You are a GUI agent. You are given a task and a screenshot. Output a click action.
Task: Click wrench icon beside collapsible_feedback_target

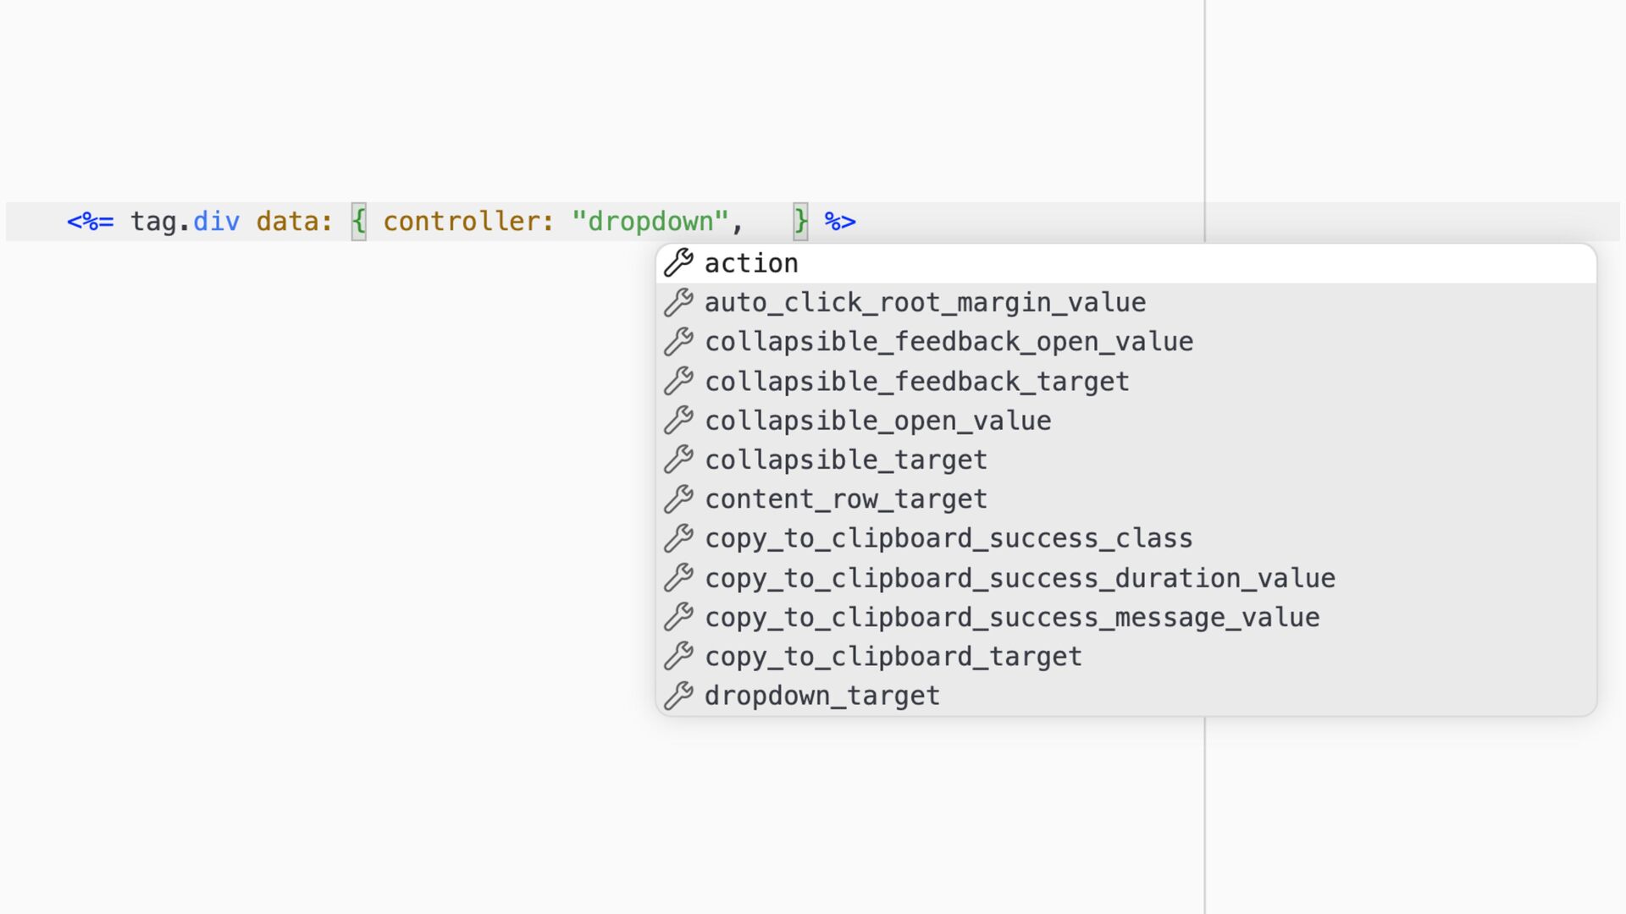(678, 381)
